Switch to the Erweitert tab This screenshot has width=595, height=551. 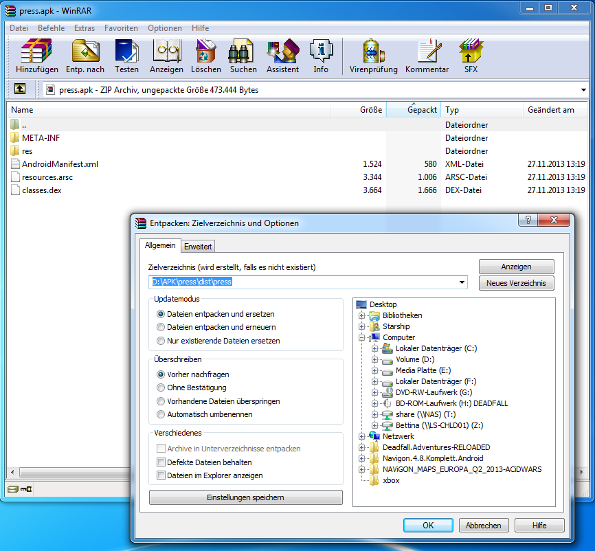tap(198, 246)
